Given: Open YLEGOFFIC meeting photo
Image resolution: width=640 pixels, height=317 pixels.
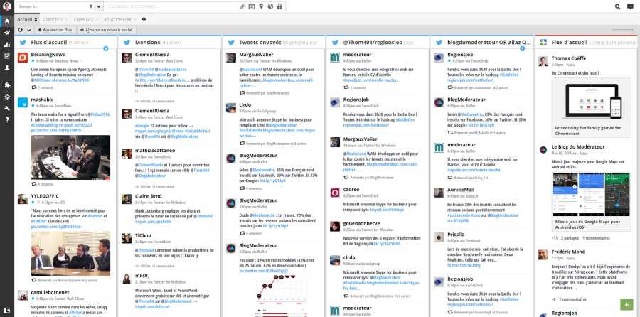Looking at the screenshot, I should point(70,254).
